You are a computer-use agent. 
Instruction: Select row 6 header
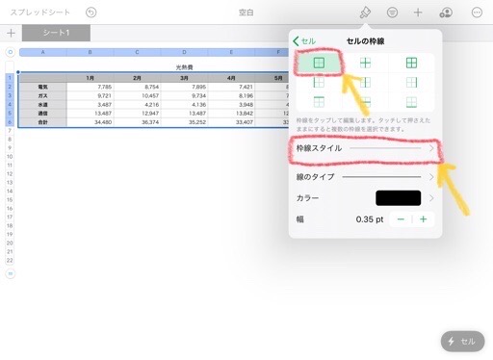pos(10,122)
